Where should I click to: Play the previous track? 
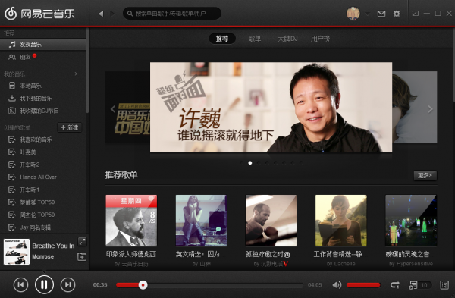21,284
